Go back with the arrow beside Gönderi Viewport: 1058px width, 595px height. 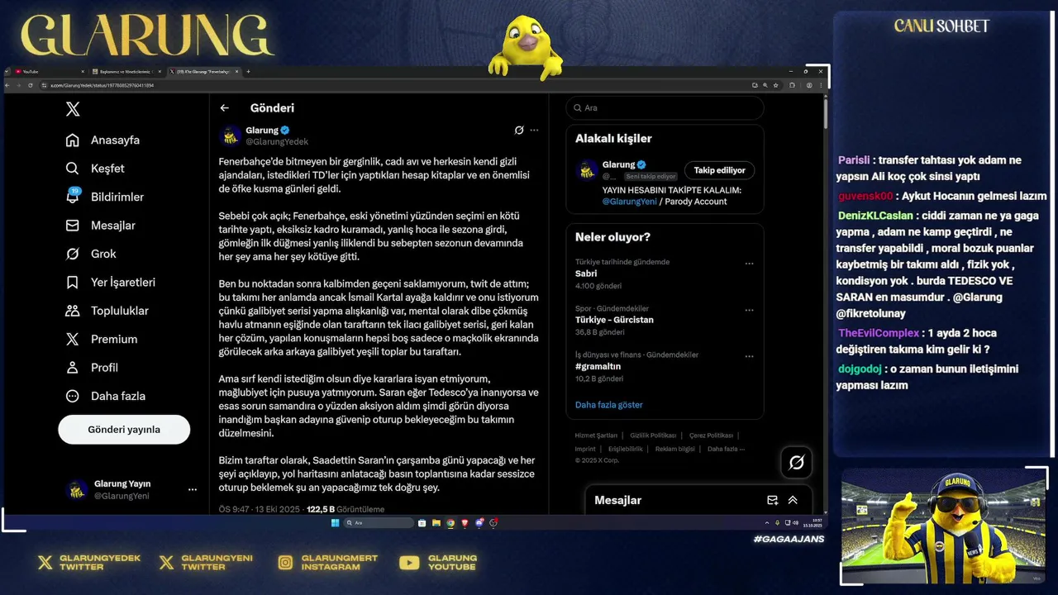coord(224,108)
